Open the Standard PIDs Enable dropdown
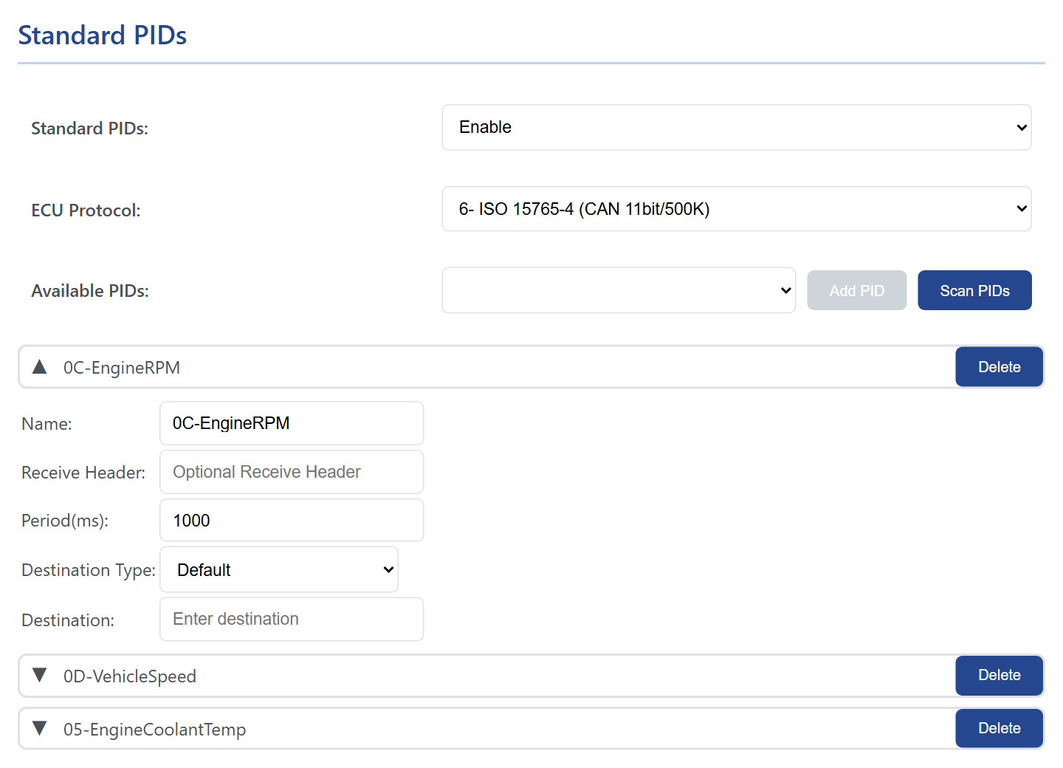The height and width of the screenshot is (768, 1063). [737, 128]
